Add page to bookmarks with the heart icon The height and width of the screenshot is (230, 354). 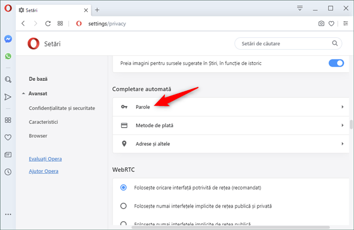331,23
